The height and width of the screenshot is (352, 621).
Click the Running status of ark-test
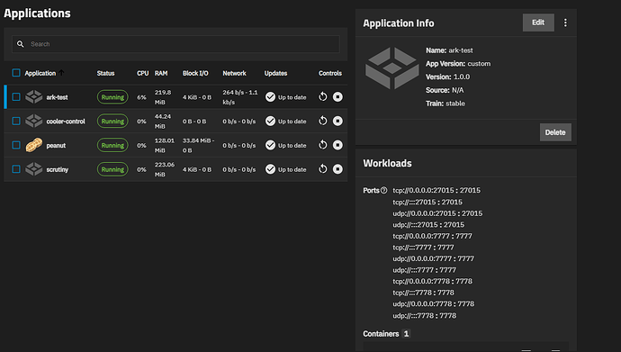(112, 97)
